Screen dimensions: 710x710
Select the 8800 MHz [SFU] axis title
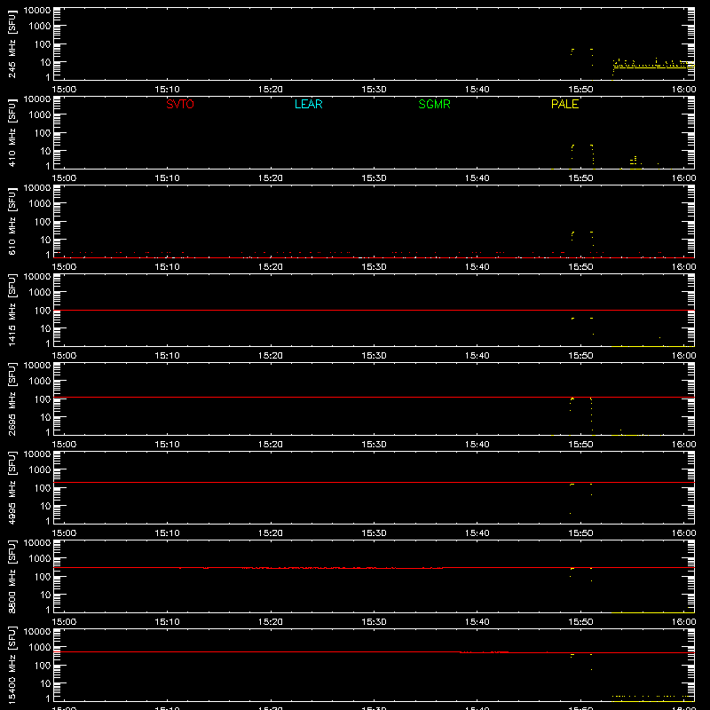(12, 576)
